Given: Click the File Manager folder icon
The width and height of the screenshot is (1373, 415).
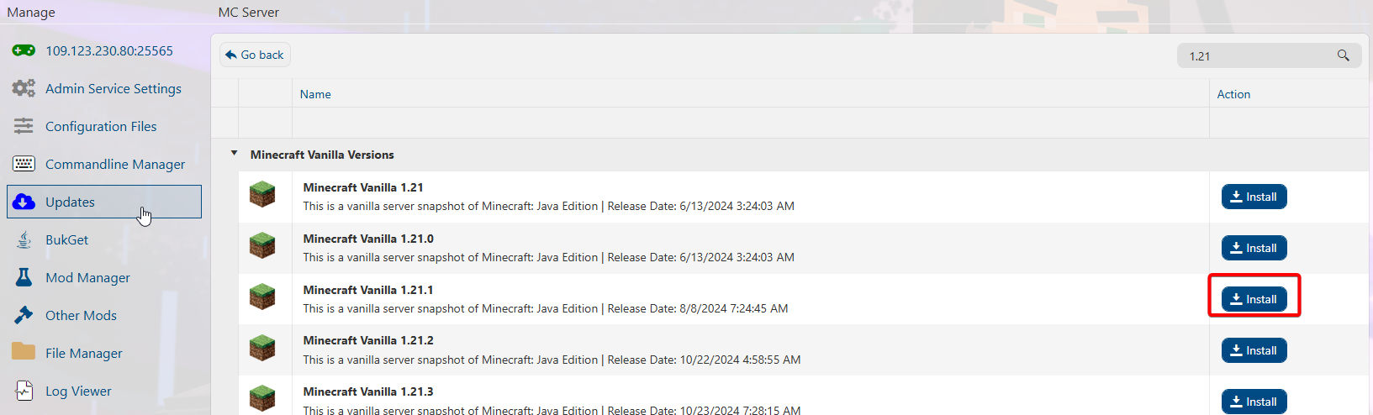Looking at the screenshot, I should [24, 352].
